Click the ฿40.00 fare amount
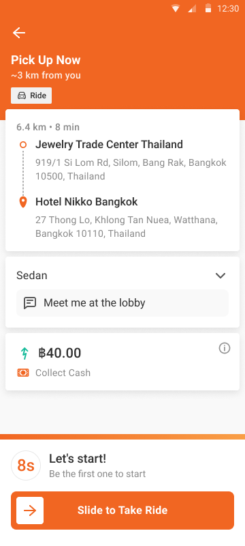Screen dimensions: 245x546 (x=59, y=353)
